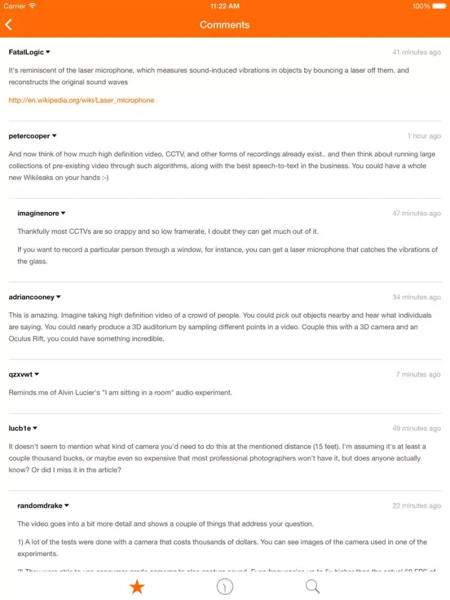Go back using the back arrow
Screen dimensions: 450x600
(9, 25)
